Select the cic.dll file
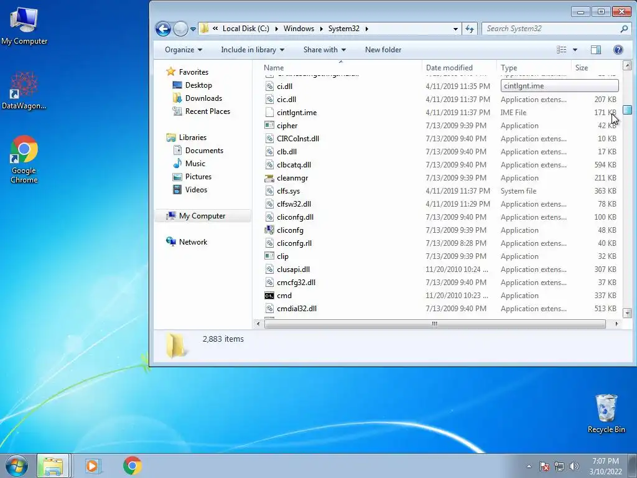Image resolution: width=637 pixels, height=478 pixels. pos(286,99)
